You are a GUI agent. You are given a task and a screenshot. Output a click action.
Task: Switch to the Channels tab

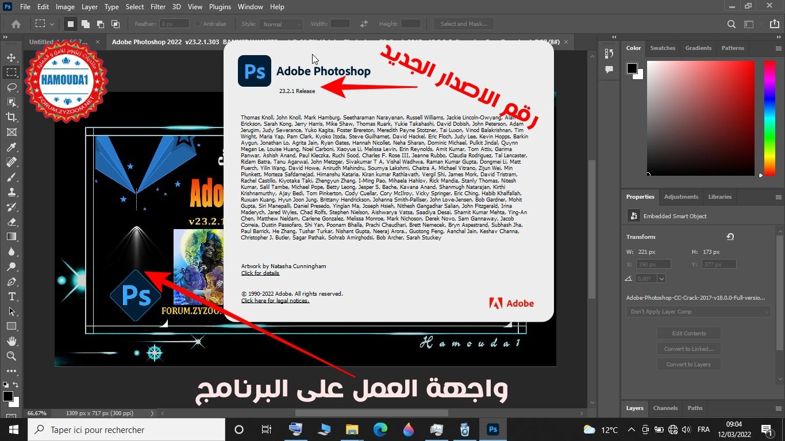coord(665,408)
